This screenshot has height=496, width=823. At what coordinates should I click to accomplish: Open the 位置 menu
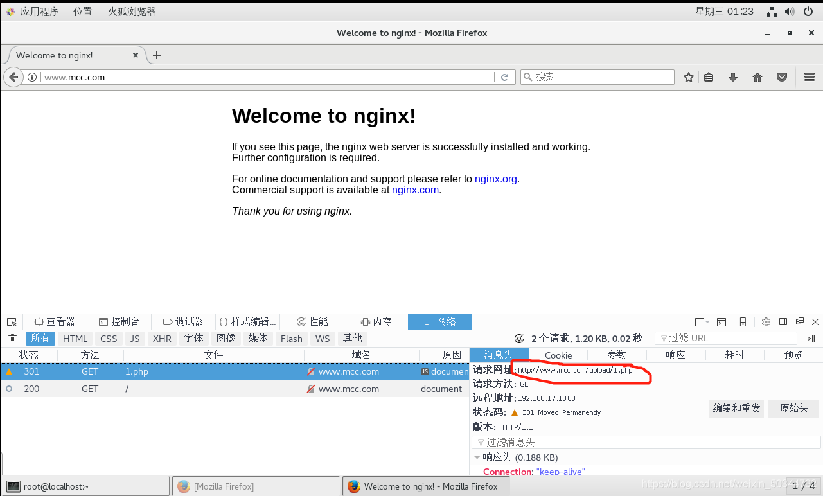point(82,12)
